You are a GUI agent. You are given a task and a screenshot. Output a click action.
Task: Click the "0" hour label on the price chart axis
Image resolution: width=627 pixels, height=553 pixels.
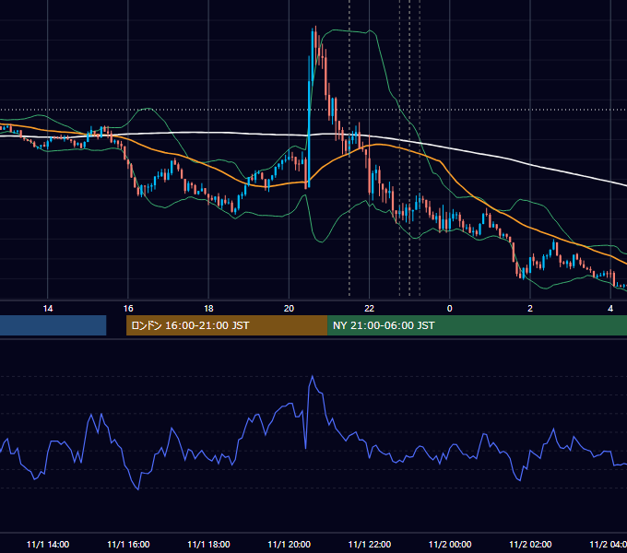tap(449, 309)
